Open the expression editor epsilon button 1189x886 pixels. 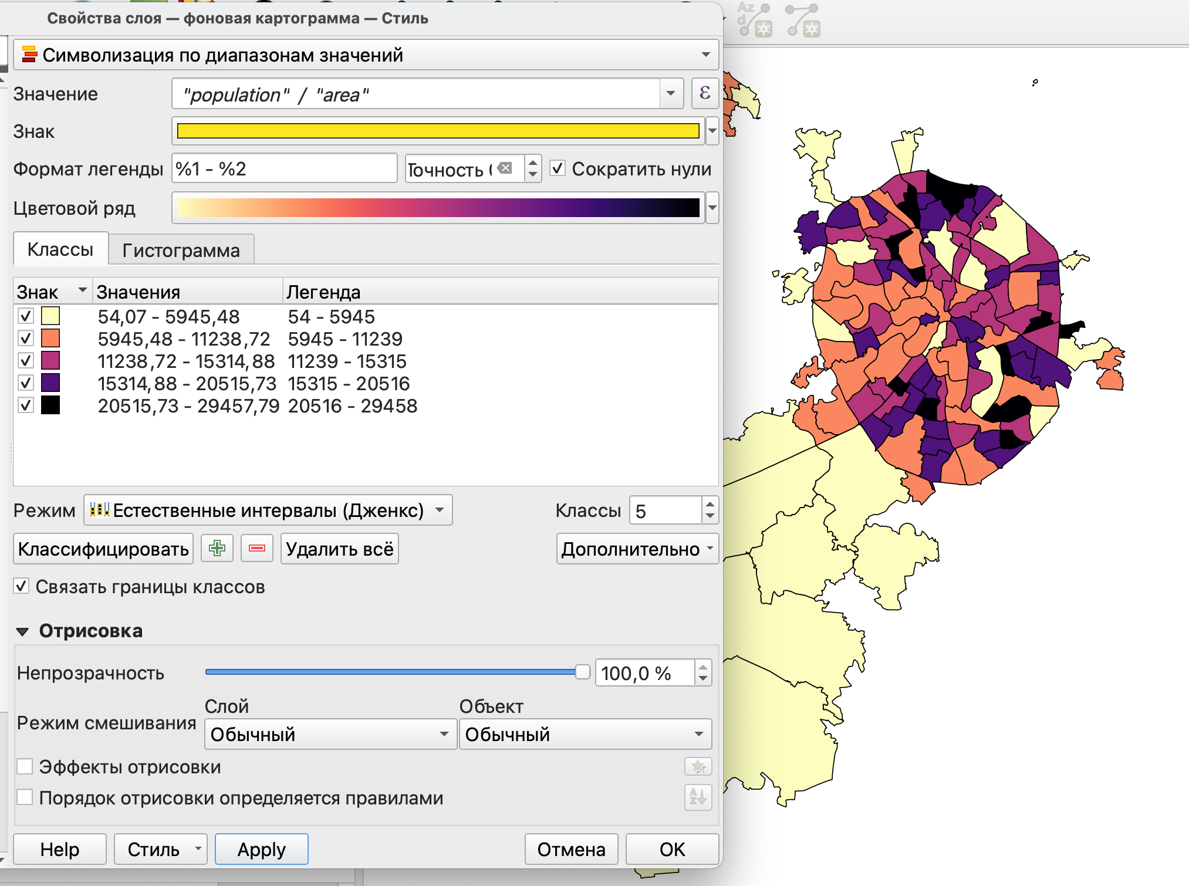point(705,93)
